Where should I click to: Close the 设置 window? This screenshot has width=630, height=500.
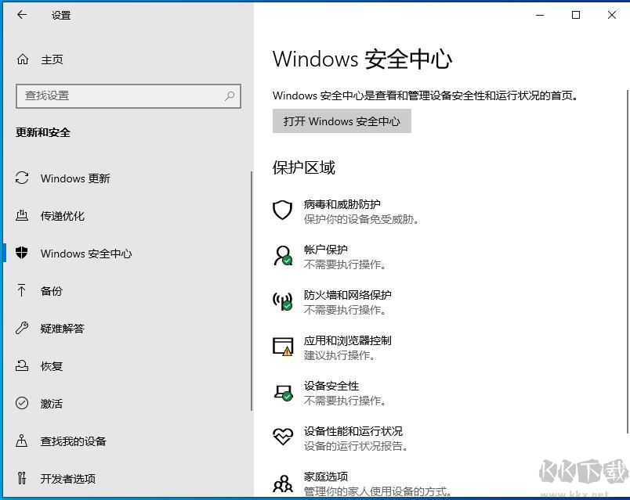611,15
